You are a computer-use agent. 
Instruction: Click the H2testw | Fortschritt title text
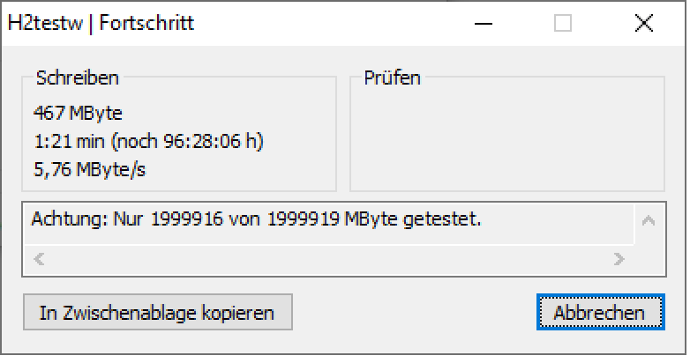101,24
